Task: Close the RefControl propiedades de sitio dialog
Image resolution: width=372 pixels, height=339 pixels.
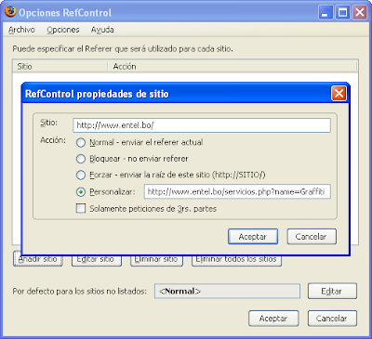Action: [339, 94]
